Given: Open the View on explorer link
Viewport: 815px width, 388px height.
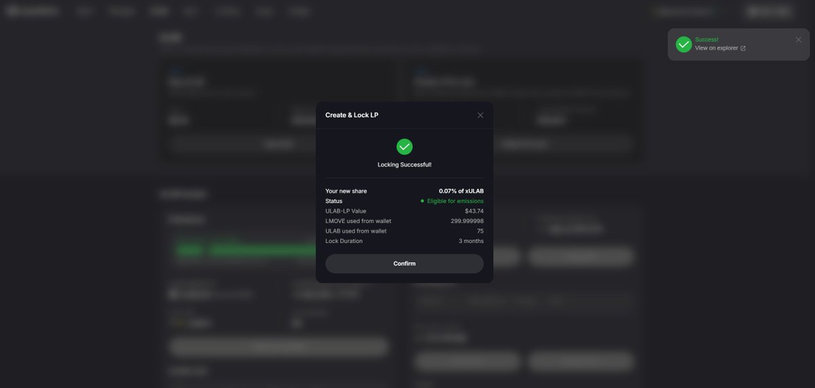Looking at the screenshot, I should (x=720, y=48).
